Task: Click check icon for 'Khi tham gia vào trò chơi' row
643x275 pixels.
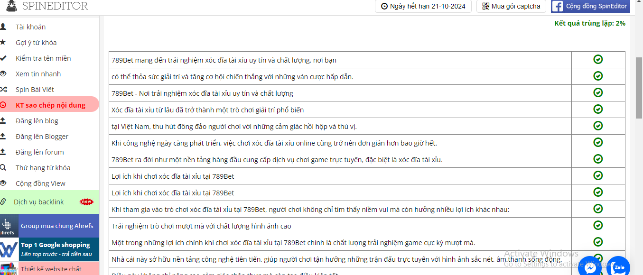Action: (x=598, y=209)
